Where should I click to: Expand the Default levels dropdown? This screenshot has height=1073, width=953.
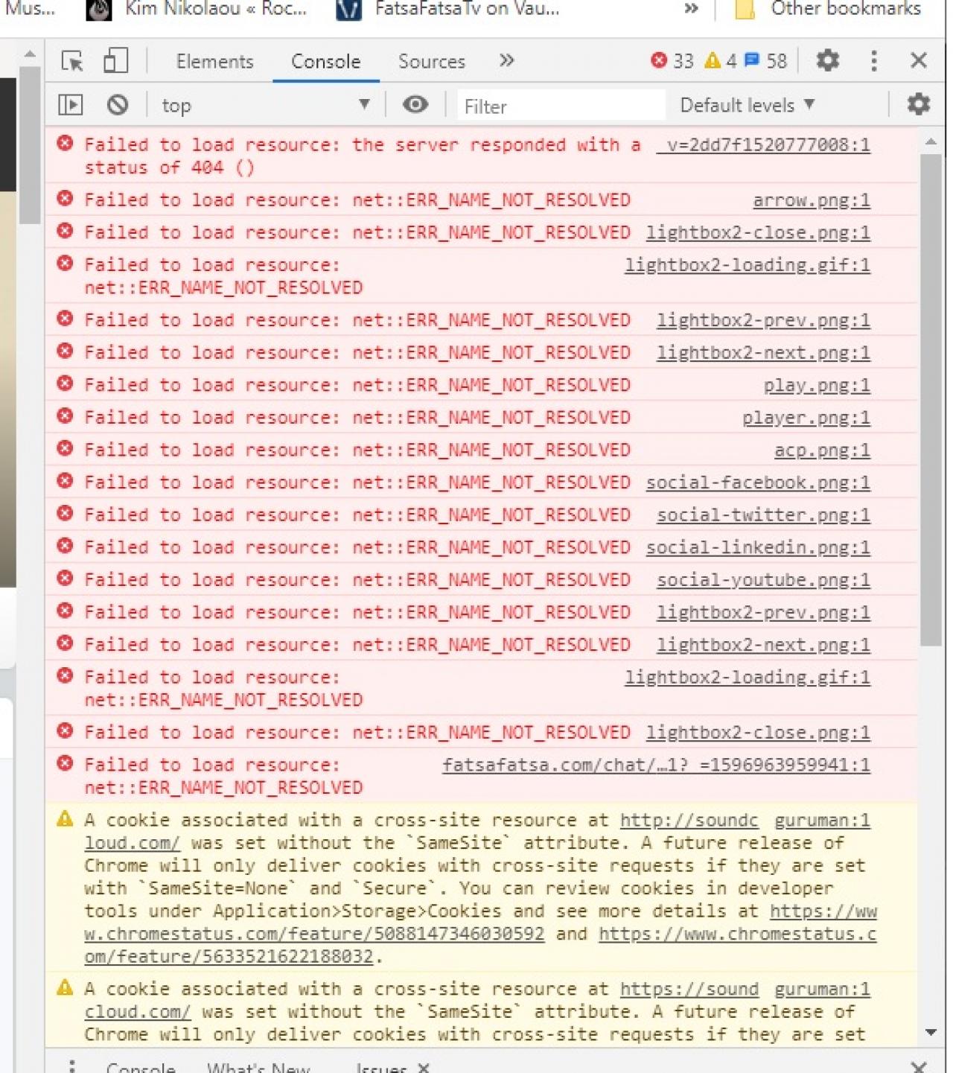[748, 105]
